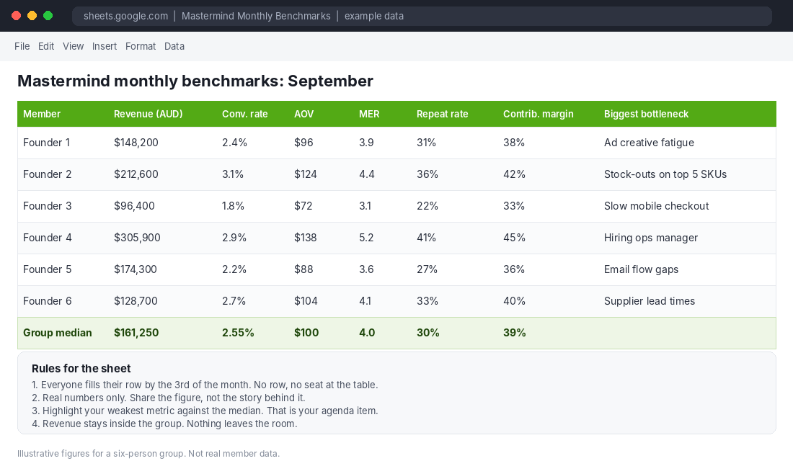
Task: Select median revenue $161,250
Action: pos(136,333)
